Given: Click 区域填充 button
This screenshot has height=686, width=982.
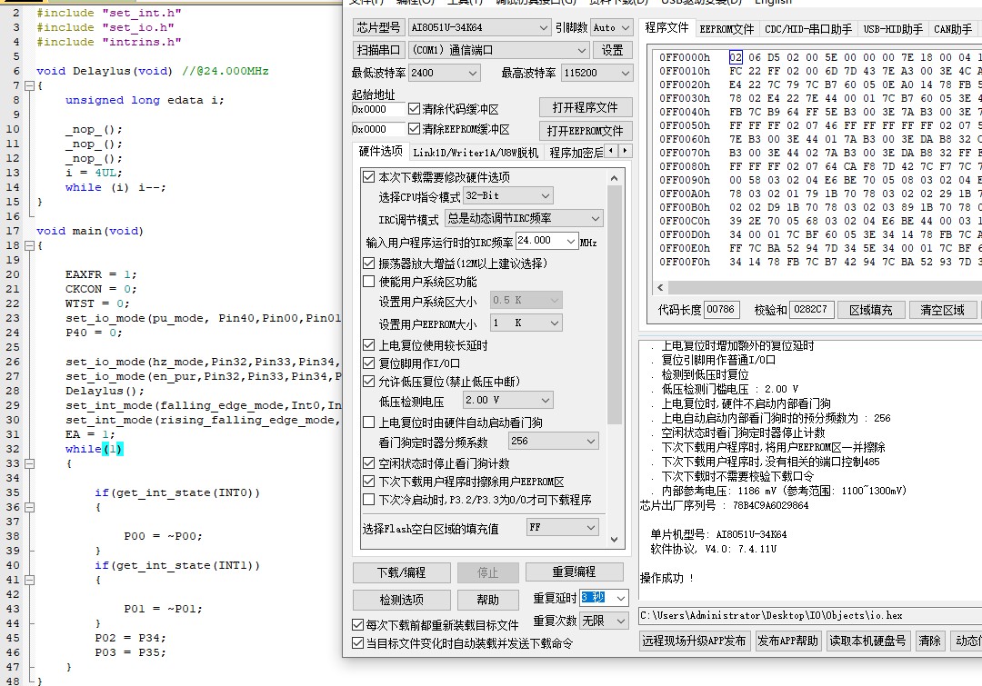Looking at the screenshot, I should 871,310.
